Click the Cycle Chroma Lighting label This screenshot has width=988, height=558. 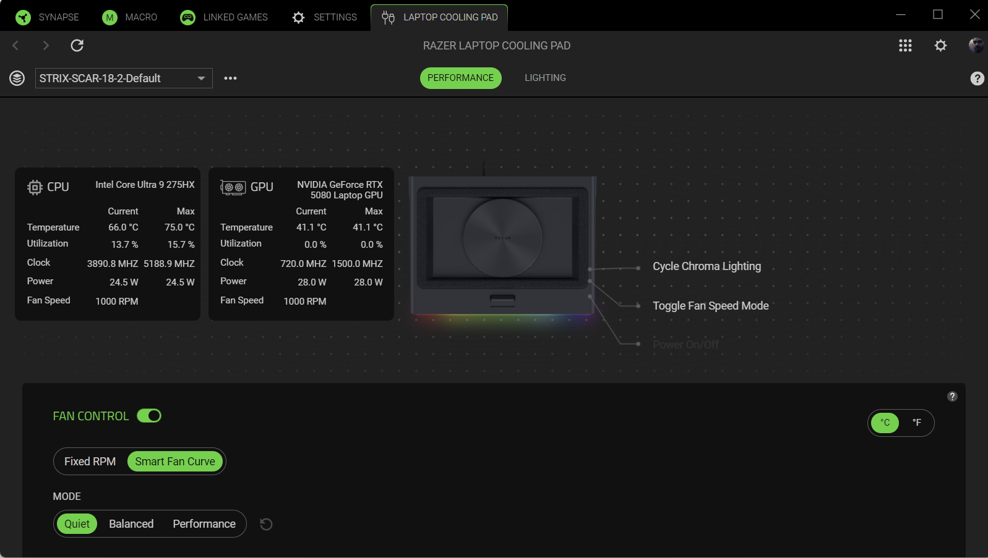[x=707, y=266]
